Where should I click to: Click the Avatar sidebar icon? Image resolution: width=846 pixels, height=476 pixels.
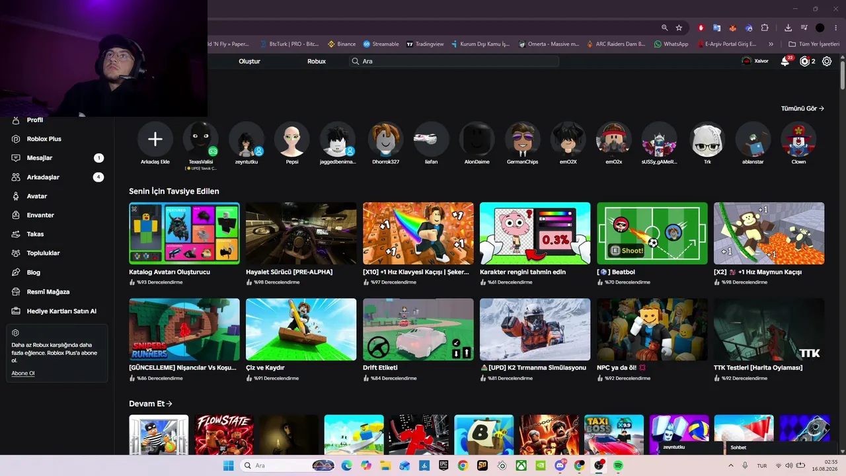coord(16,196)
